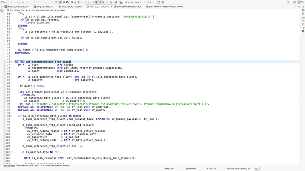Click the yellow back navigation arrow icon
Screen dimensions: 305x171
point(149,2)
